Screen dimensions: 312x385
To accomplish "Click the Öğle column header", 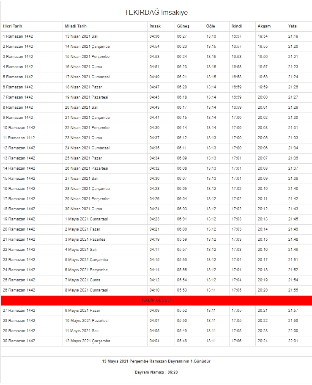I will (x=211, y=26).
